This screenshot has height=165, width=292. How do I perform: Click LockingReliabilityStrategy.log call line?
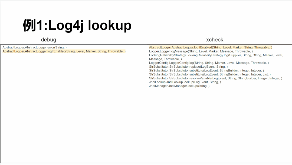216,55
